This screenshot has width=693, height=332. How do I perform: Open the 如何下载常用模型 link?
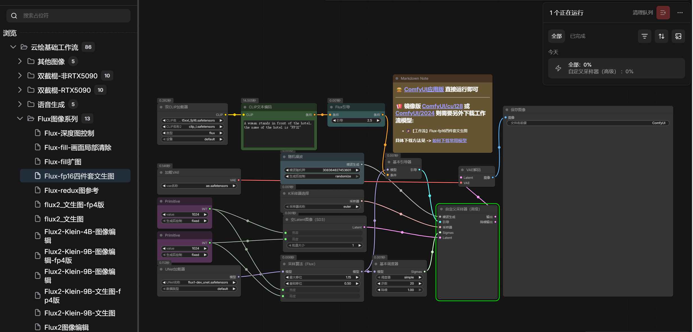[x=449, y=141]
